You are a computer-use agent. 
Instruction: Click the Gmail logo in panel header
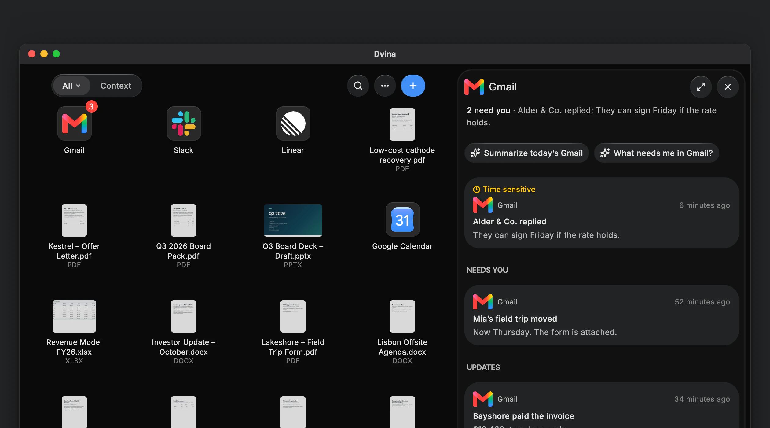[474, 87]
